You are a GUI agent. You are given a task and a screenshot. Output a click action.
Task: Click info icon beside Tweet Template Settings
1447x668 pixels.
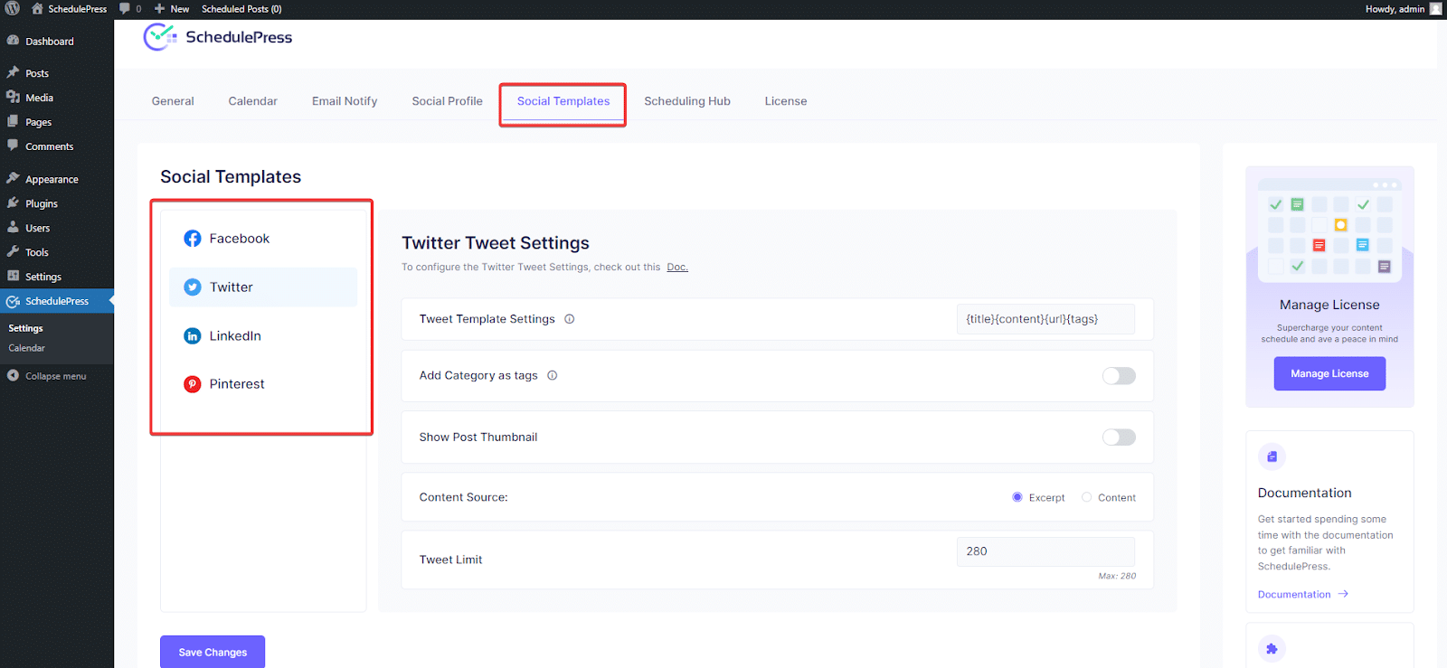click(x=570, y=319)
